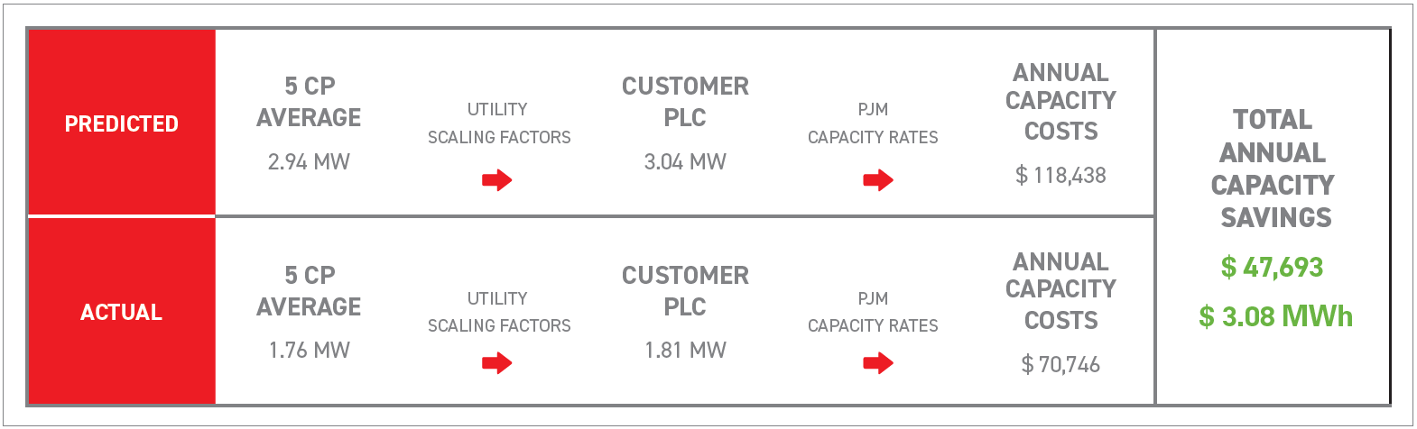Click the PJM Capacity Rates label in Actual row

(873, 312)
